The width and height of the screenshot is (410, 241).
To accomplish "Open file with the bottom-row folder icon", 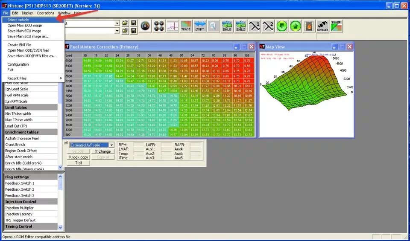I will coord(125,31).
